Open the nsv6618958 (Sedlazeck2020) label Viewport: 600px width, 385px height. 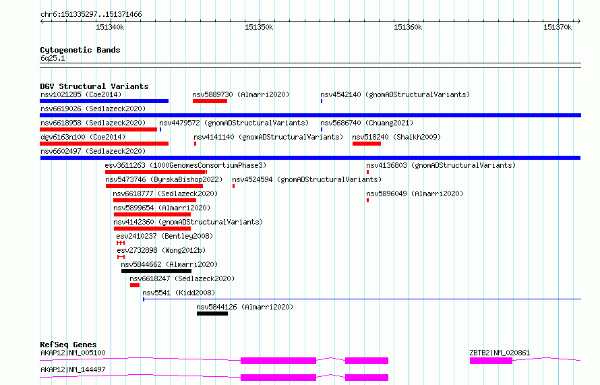(93, 123)
